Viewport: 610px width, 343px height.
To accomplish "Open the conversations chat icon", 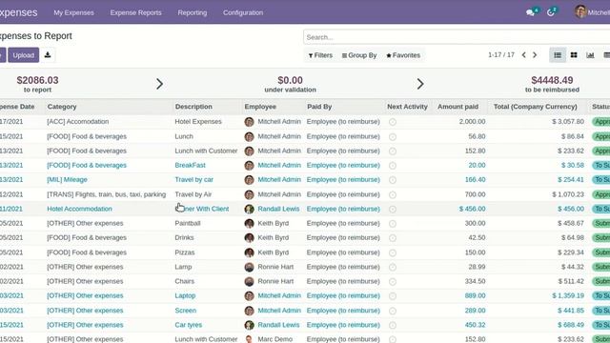I will (530, 12).
